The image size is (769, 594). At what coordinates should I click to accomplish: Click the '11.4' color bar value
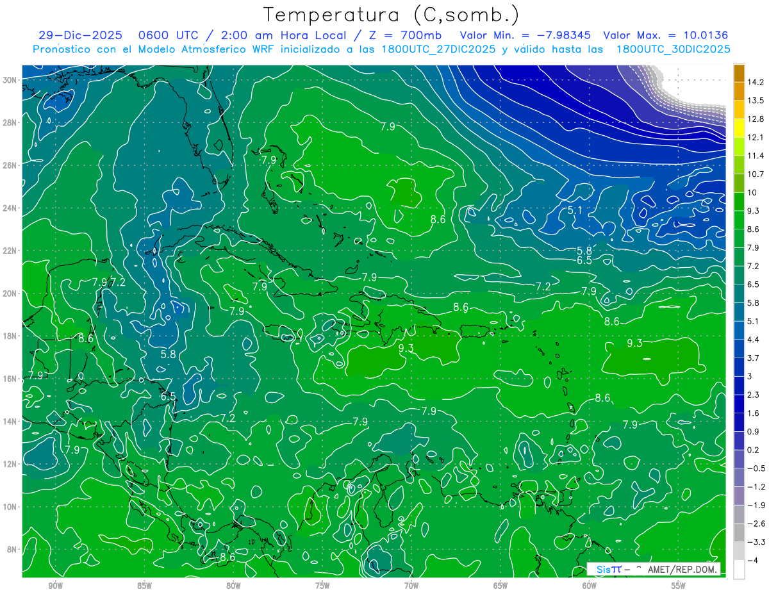(x=756, y=156)
